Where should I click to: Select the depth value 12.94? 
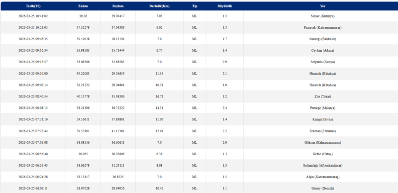pyautogui.click(x=159, y=131)
